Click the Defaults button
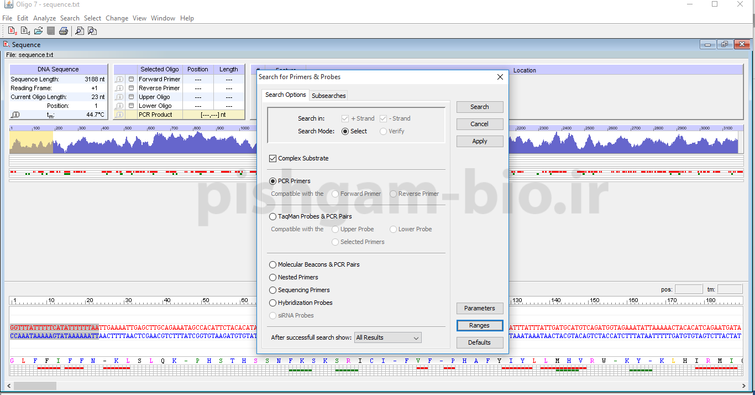This screenshot has width=755, height=395. point(479,342)
